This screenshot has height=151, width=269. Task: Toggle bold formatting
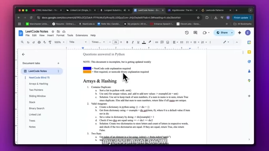[127, 42]
